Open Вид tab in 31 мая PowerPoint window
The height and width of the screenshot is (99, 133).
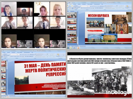[x=32, y=53]
